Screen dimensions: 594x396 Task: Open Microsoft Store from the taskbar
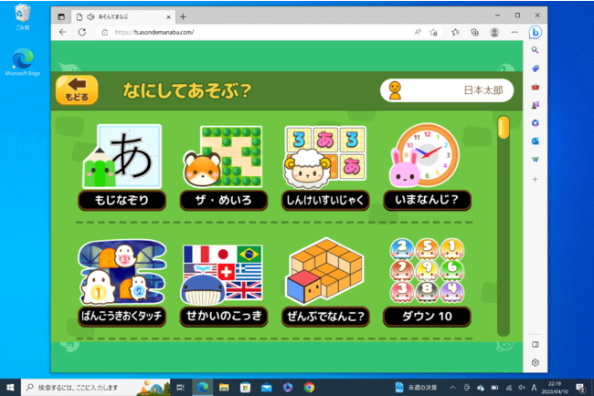point(245,387)
